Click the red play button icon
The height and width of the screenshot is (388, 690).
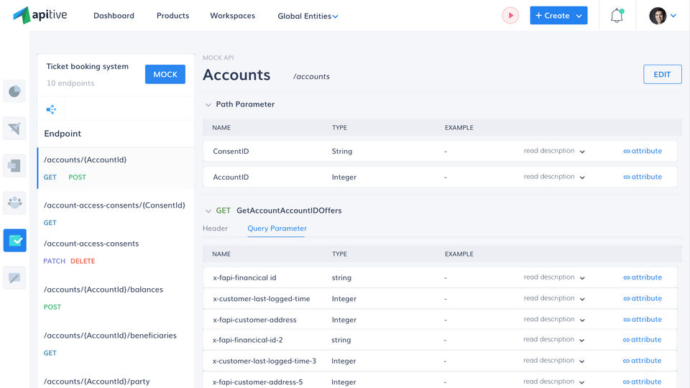(510, 15)
